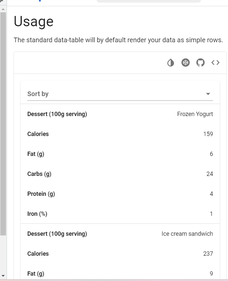228x281 pixels.
Task: Click the scrollbar up arrow
Action: [x=3, y=9]
